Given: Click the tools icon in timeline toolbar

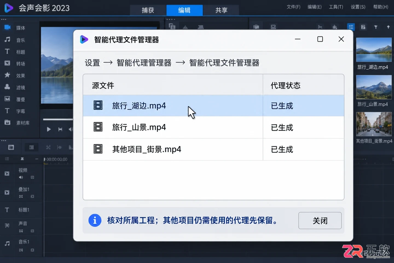Looking at the screenshot, I should point(48,147).
